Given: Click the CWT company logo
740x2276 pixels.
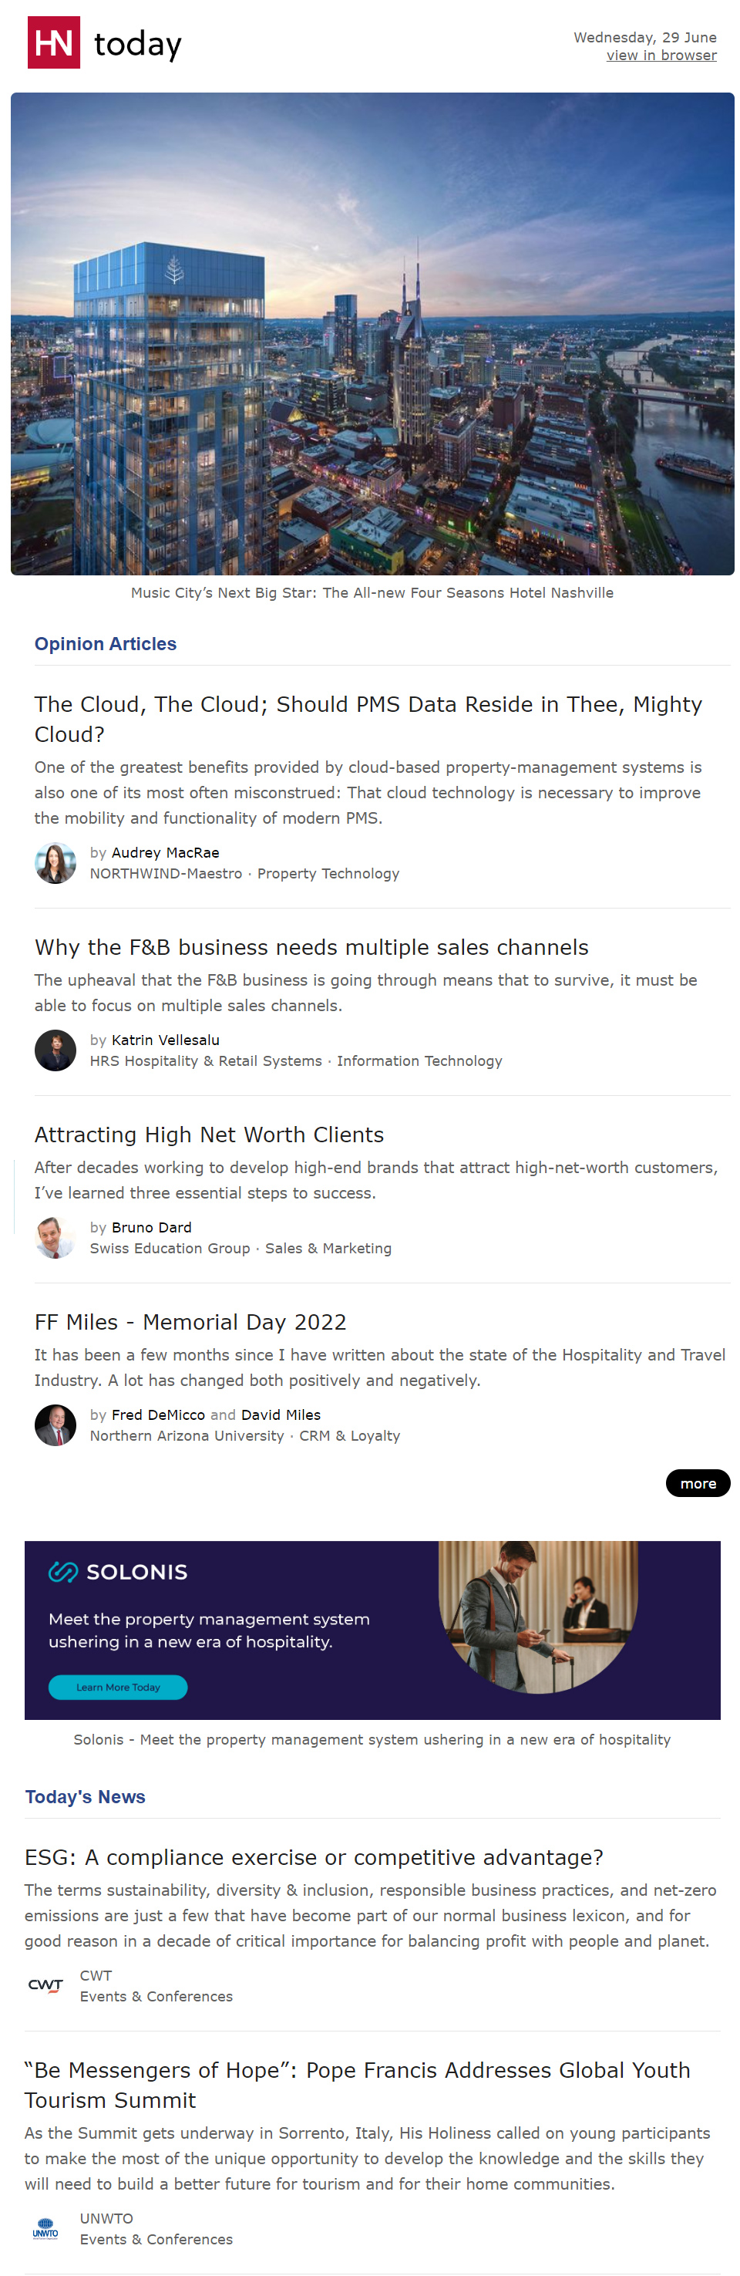Looking at the screenshot, I should point(45,1985).
